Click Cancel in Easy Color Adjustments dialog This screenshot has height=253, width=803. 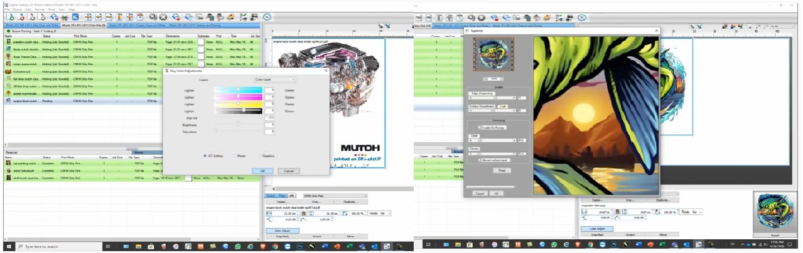tap(288, 170)
